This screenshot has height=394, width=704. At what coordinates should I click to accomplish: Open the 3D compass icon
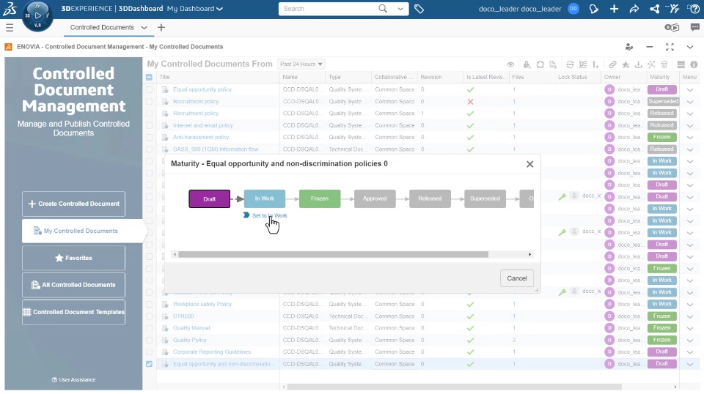click(x=37, y=15)
